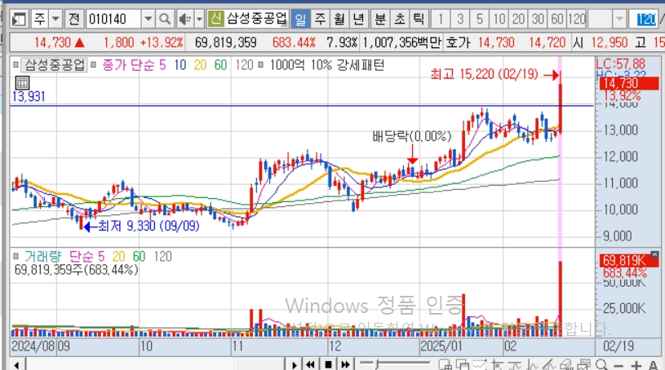Click the overlapping windows icon
Screen dimensions: 665x370
[462, 364]
